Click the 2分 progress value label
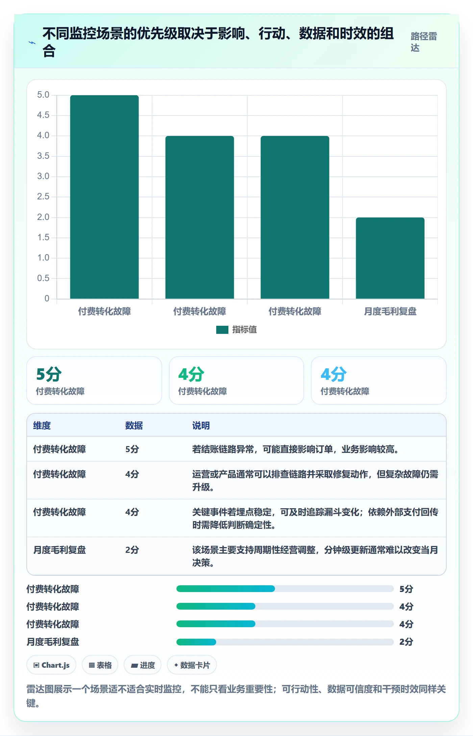The height and width of the screenshot is (736, 473). tap(406, 642)
